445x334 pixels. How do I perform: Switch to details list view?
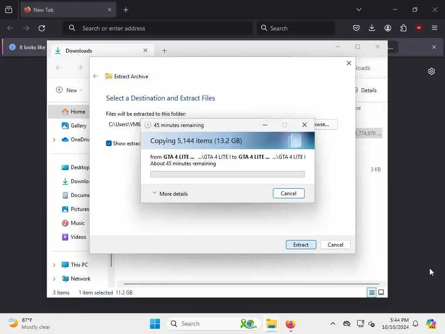pos(372,292)
